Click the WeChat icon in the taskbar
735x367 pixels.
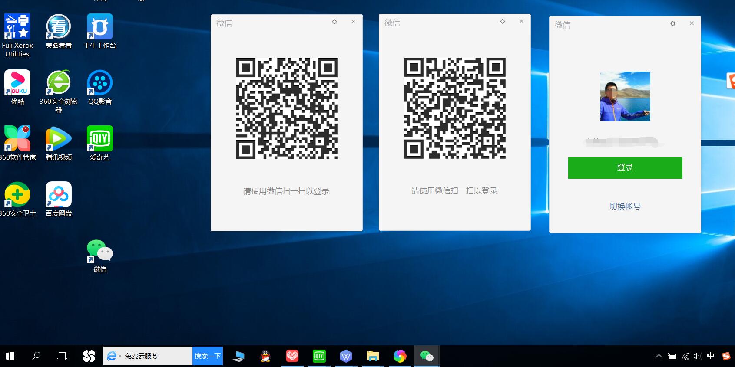(x=427, y=356)
